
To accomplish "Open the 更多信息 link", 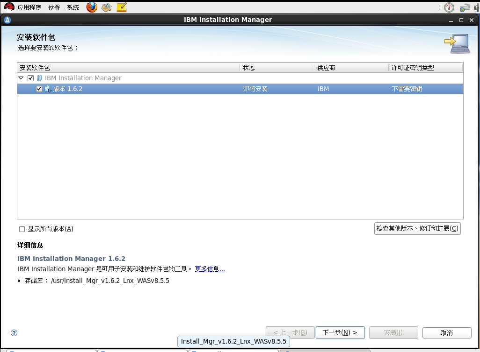I will pyautogui.click(x=210, y=269).
